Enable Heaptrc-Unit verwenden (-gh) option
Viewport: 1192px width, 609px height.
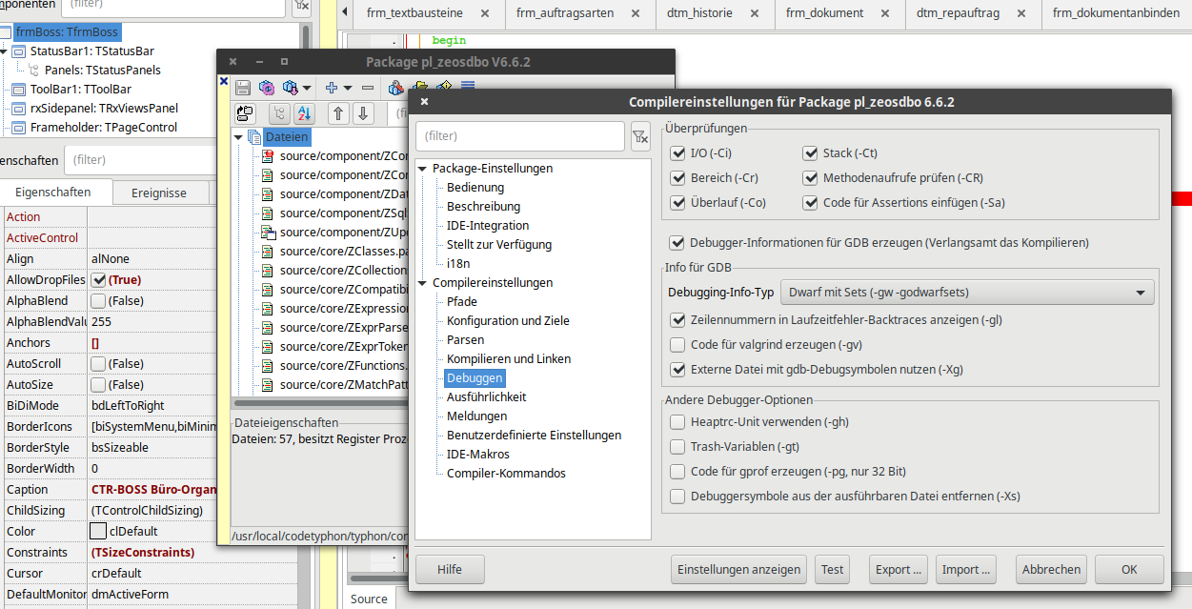pos(677,422)
